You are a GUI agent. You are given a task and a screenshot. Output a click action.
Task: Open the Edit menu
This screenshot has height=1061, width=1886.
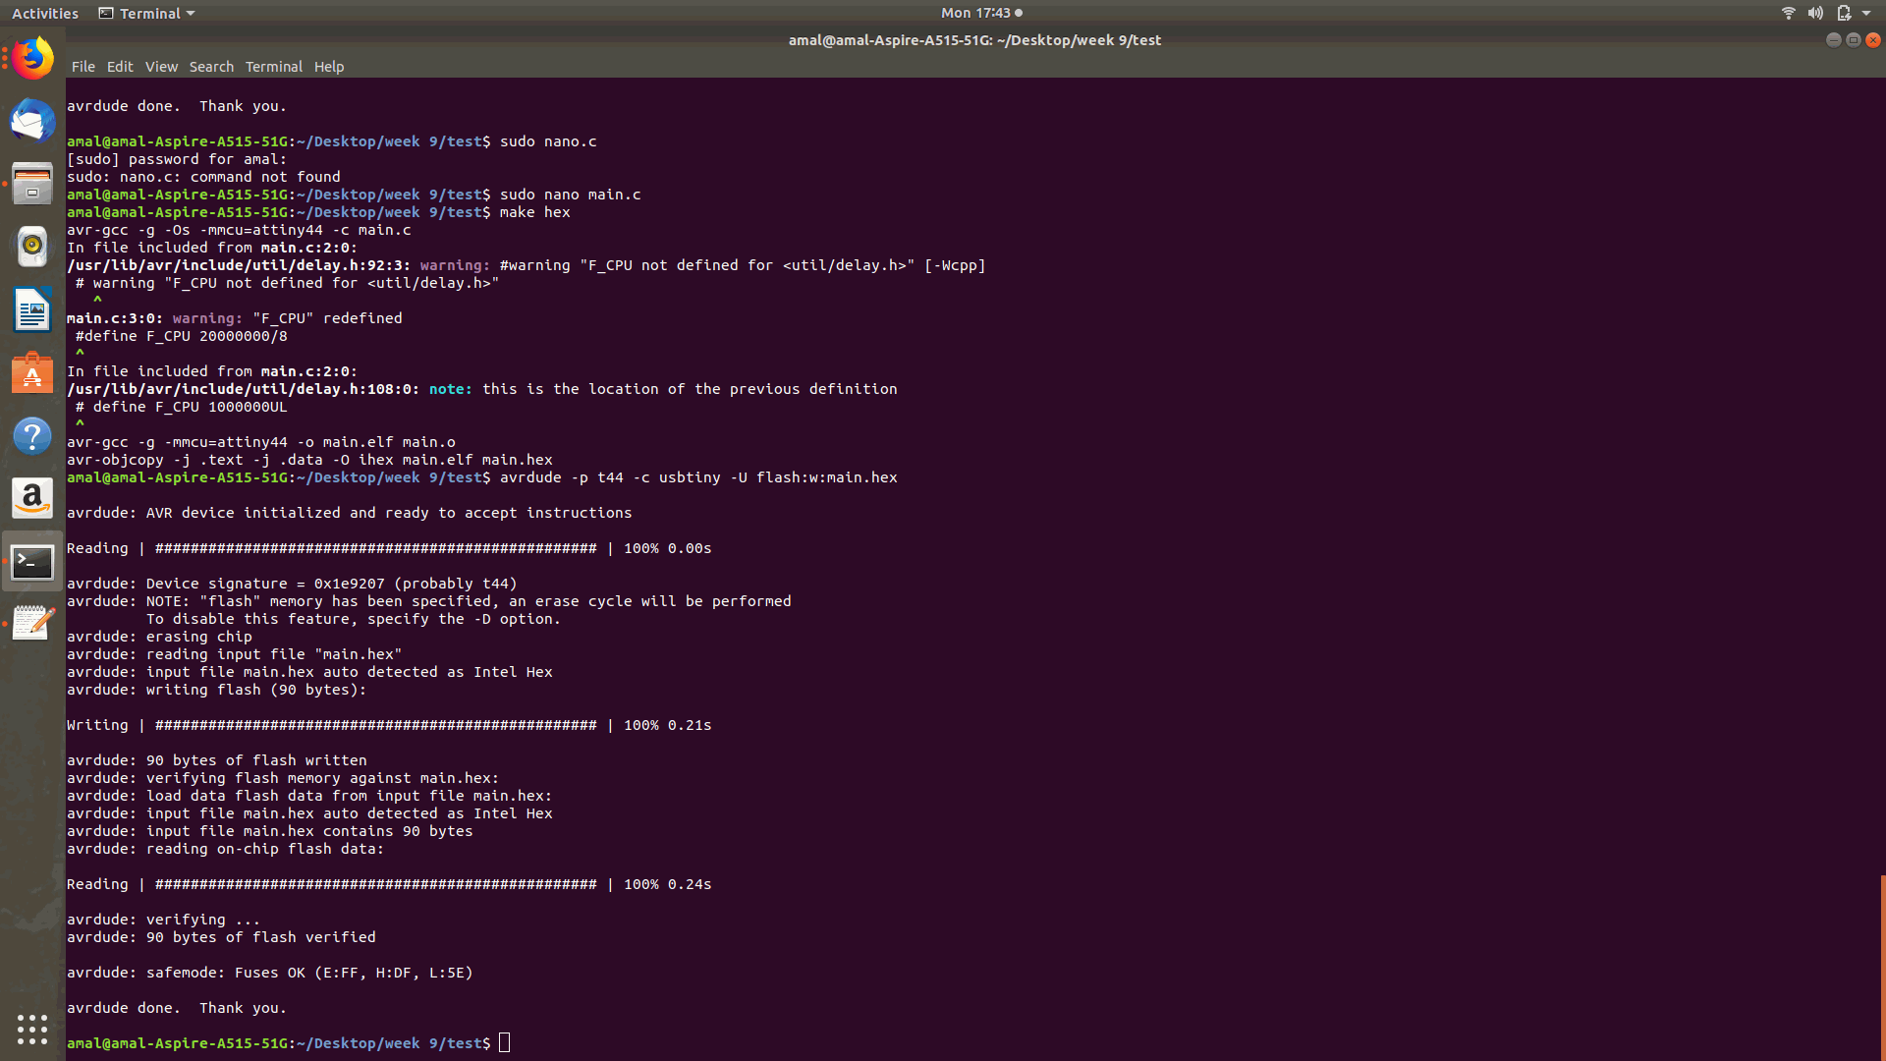point(120,67)
